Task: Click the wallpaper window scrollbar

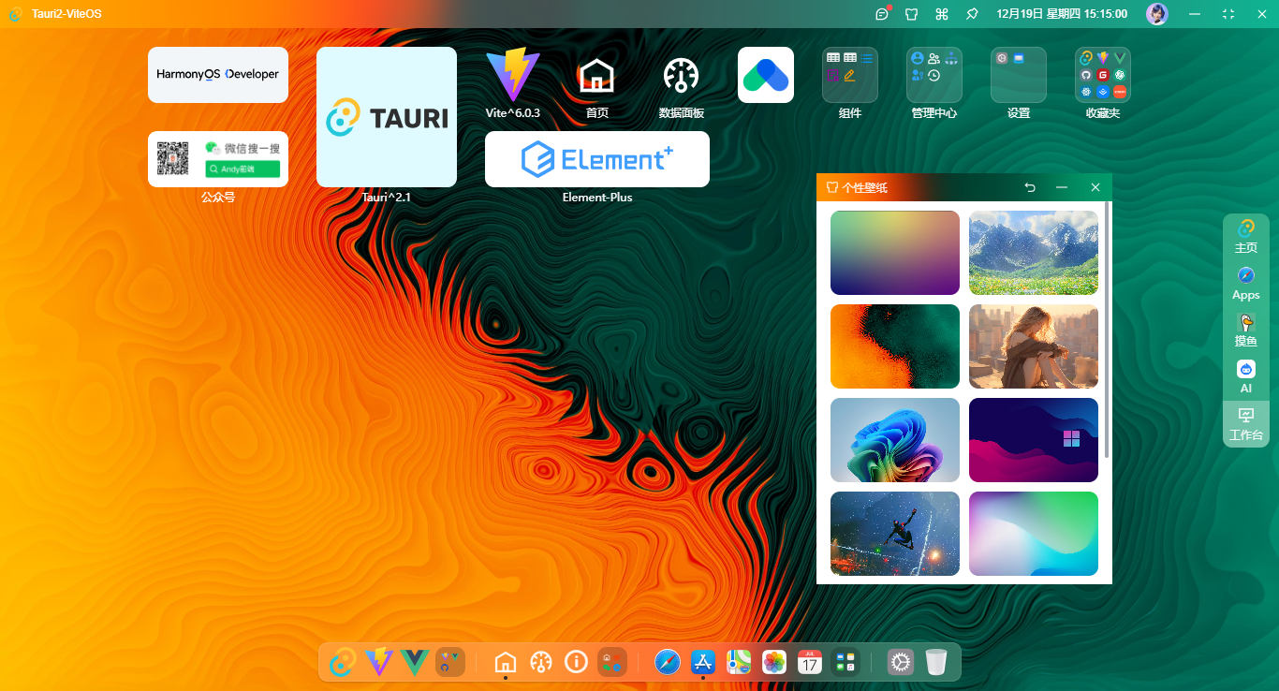Action: point(1108,330)
